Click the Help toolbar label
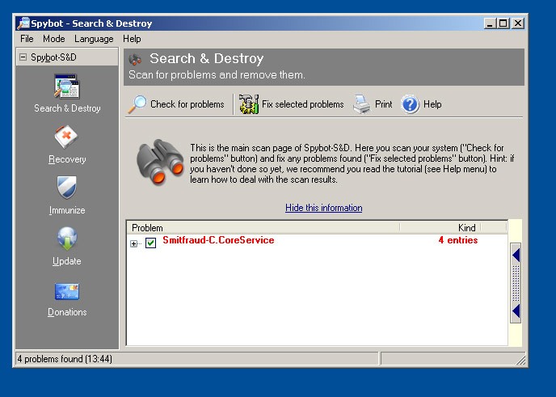The height and width of the screenshot is (397, 556). [432, 104]
